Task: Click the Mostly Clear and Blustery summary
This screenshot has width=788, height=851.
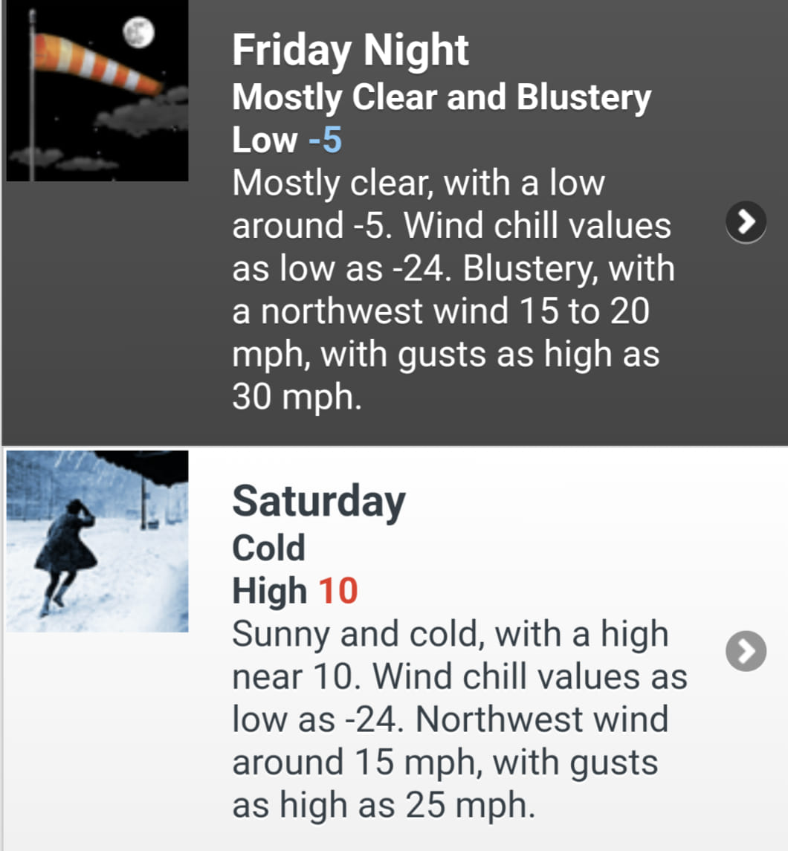Action: pyautogui.click(x=442, y=97)
